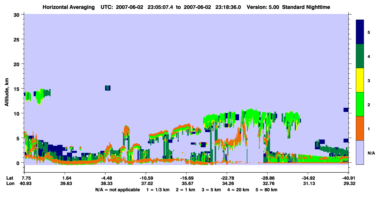Click the "Standard Nighttime" text
Screen dimensions: 387x198
point(306,7)
